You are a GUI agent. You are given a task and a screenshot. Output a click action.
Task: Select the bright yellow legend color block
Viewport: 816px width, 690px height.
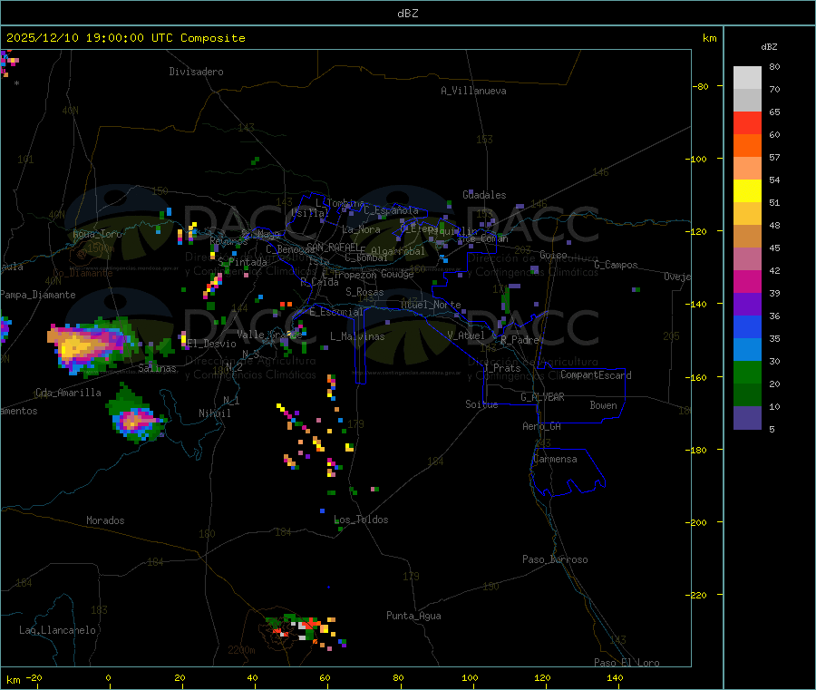pos(747,190)
